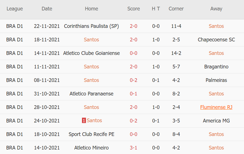The height and width of the screenshot is (154, 244).
Task: Click the red card badge beside Santos
Action: [84, 120]
